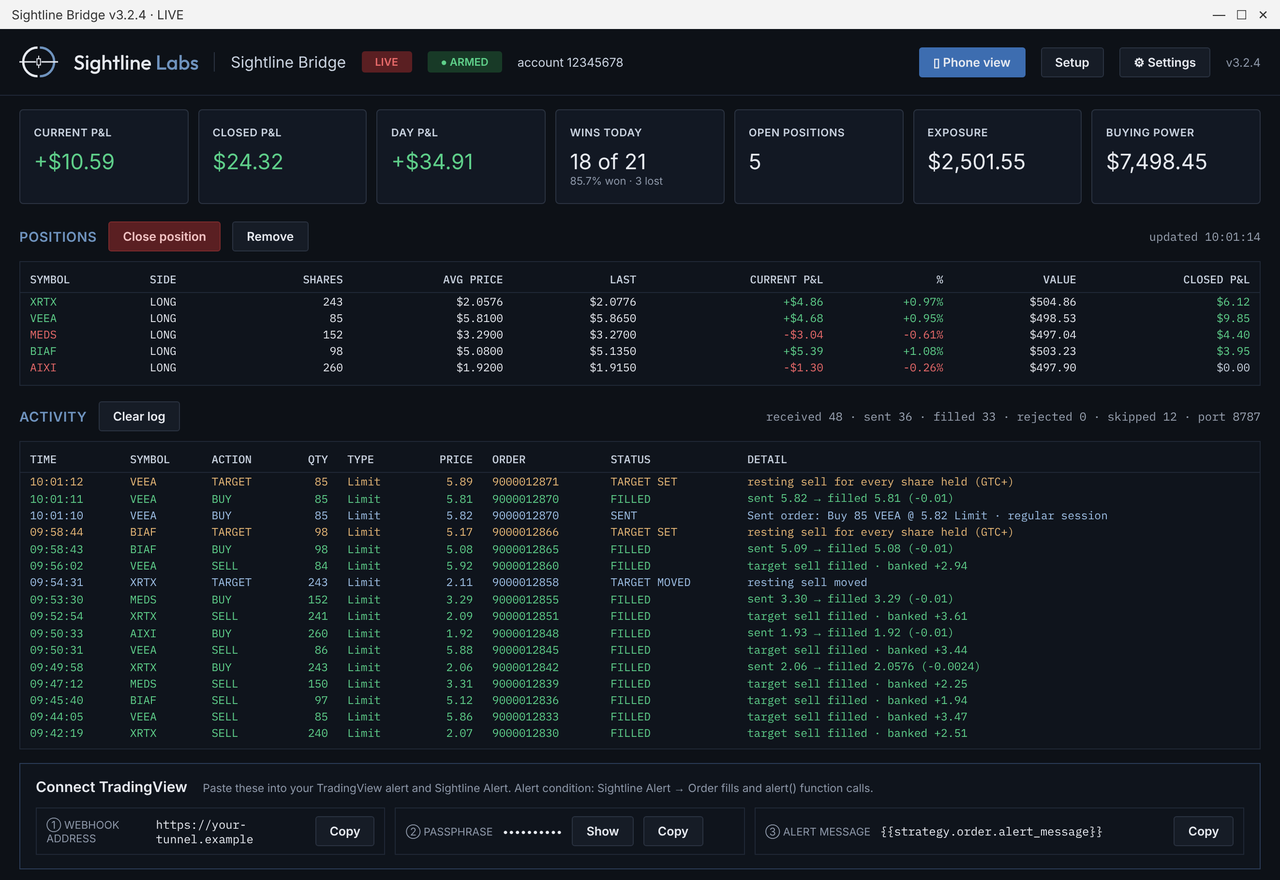Copy the webhook address
This screenshot has height=880, width=1280.
click(x=345, y=831)
